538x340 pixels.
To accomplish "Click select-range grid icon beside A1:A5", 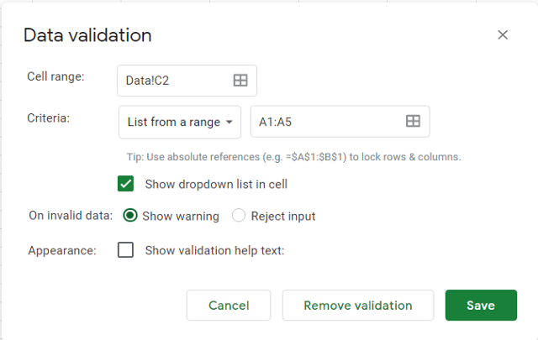I will [413, 122].
